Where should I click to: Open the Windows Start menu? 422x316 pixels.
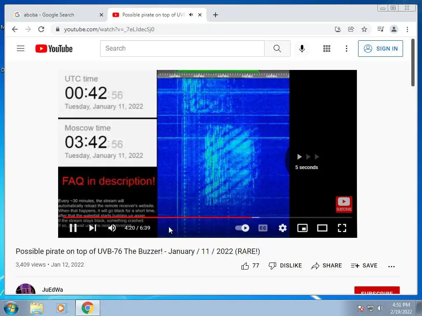(11, 308)
